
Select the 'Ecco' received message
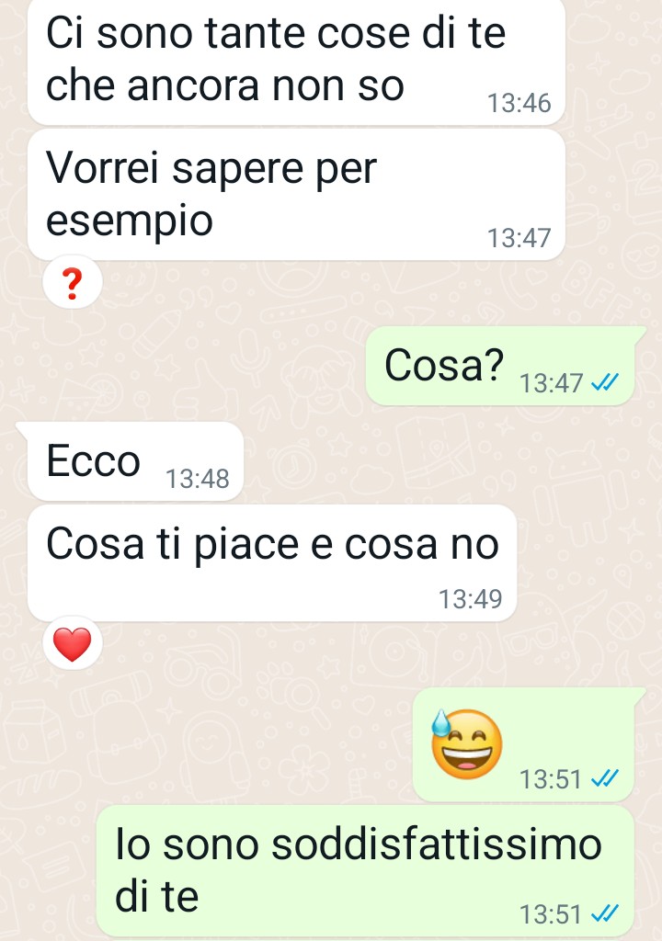point(135,461)
